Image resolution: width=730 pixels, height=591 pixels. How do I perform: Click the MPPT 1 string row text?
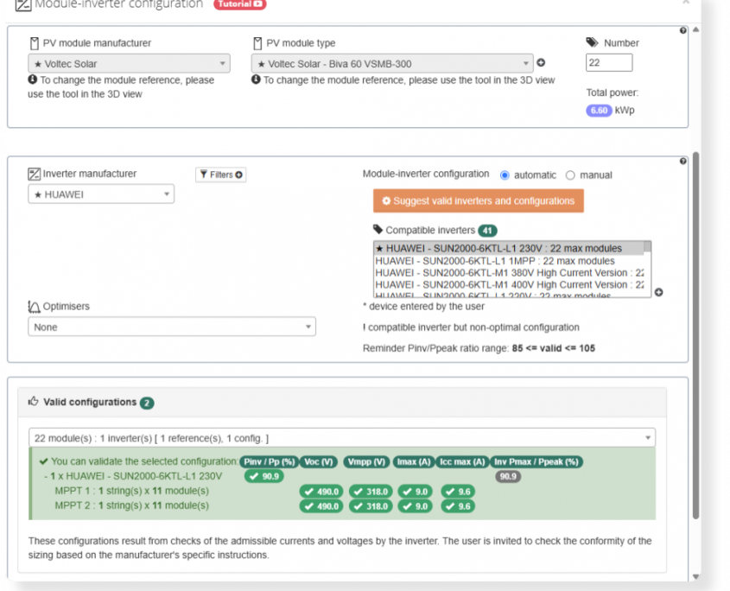pos(132,491)
